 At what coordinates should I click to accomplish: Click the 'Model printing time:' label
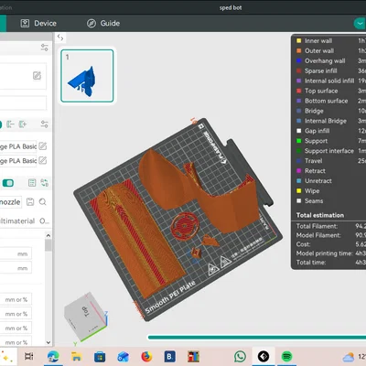click(324, 253)
